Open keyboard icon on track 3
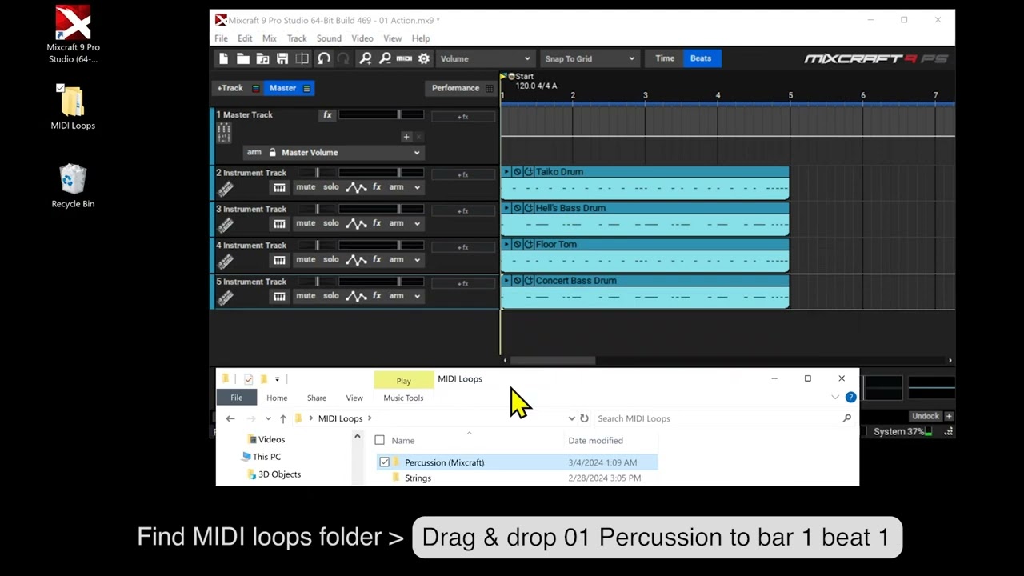 tap(279, 224)
